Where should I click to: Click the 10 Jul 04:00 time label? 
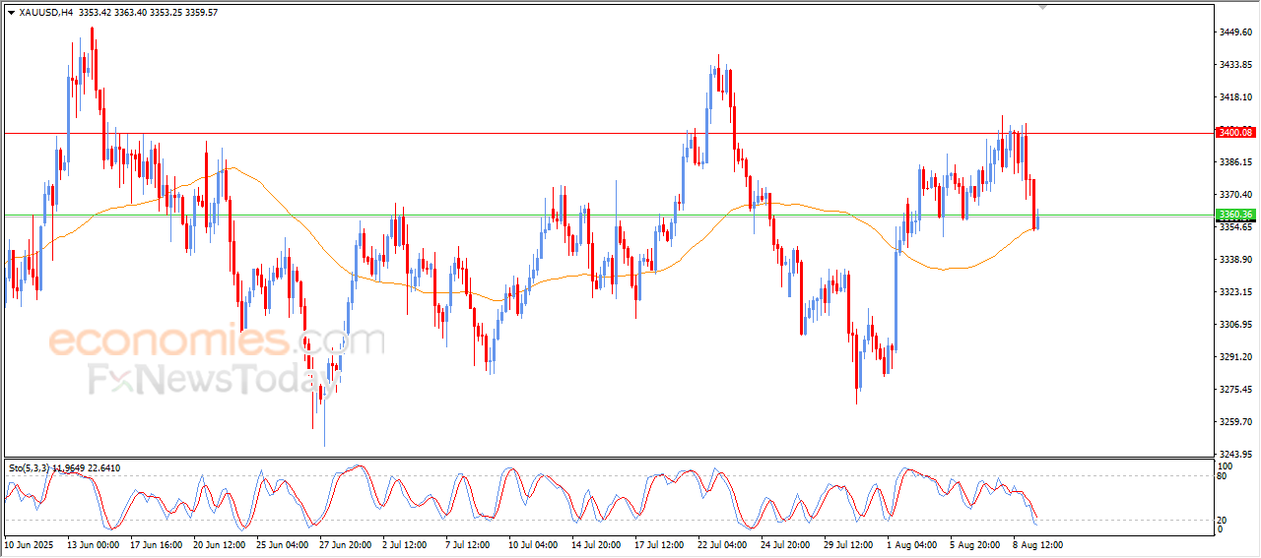534,544
